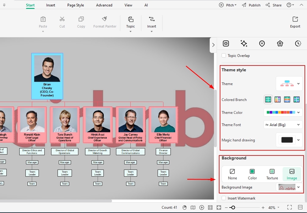Open the Theme Font dropdown
This screenshot has height=213, width=307.
pos(283,125)
